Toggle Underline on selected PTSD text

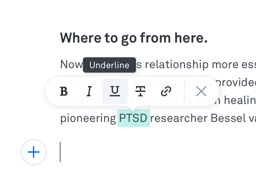(115, 91)
